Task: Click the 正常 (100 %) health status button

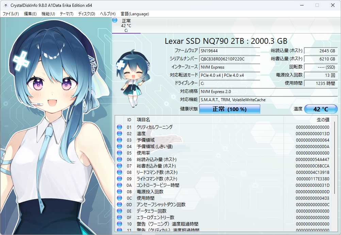Action: click(x=229, y=109)
